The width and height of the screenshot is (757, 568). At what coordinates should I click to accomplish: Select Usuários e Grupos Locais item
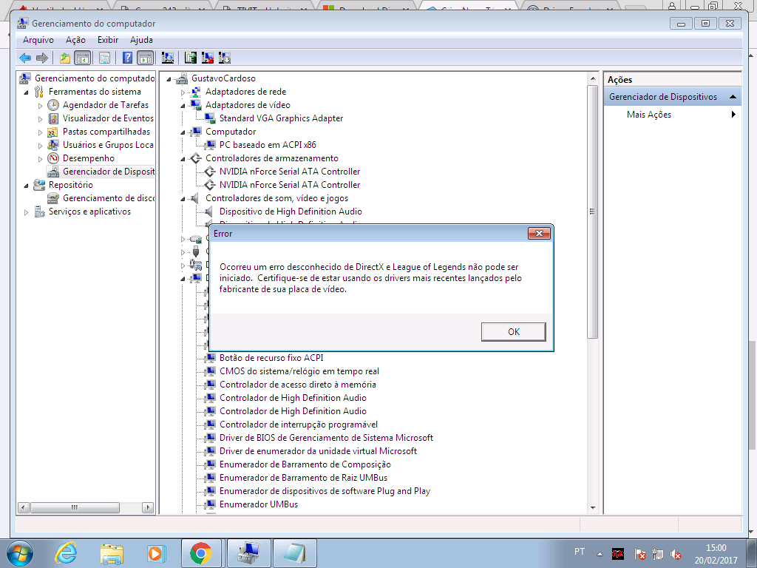tap(108, 145)
